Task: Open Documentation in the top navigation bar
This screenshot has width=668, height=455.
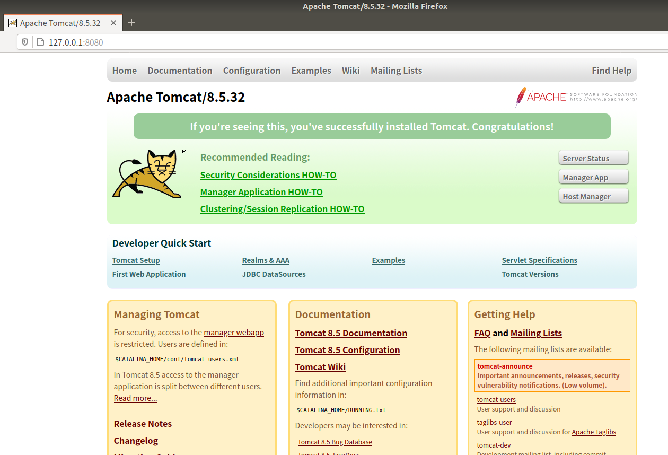Action: pyautogui.click(x=180, y=71)
